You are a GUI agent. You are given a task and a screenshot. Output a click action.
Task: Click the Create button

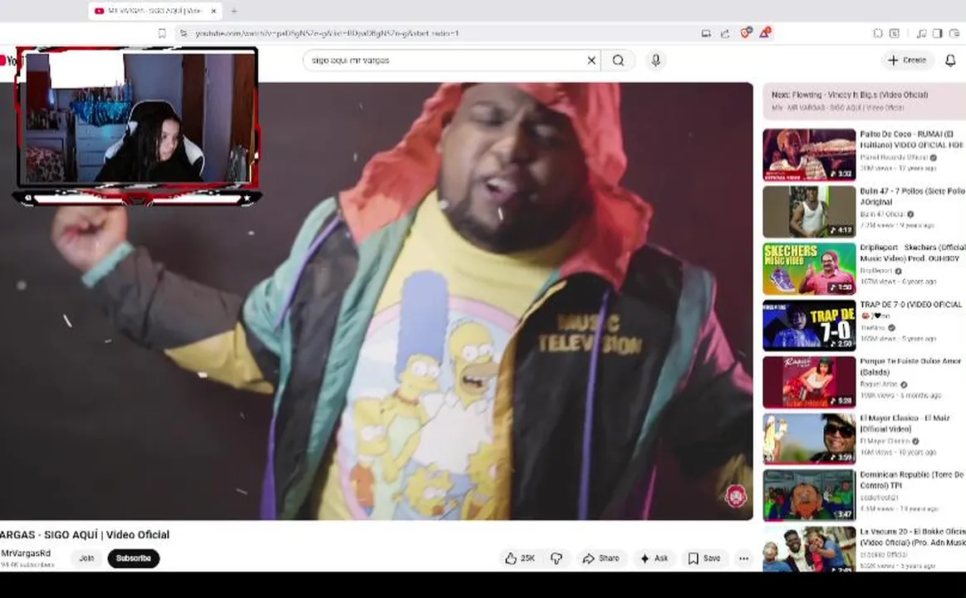click(907, 61)
